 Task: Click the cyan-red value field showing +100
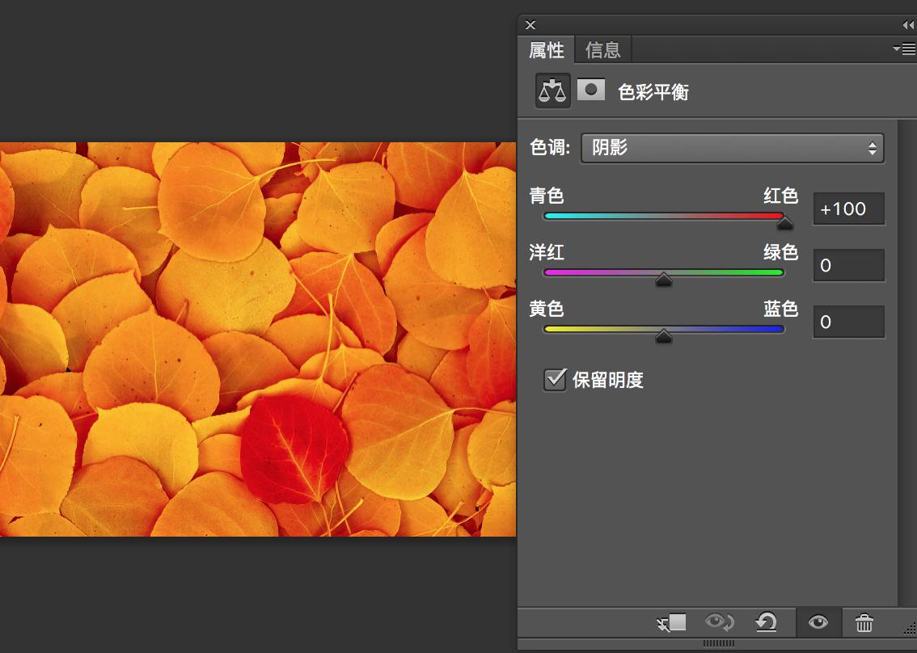click(x=848, y=209)
